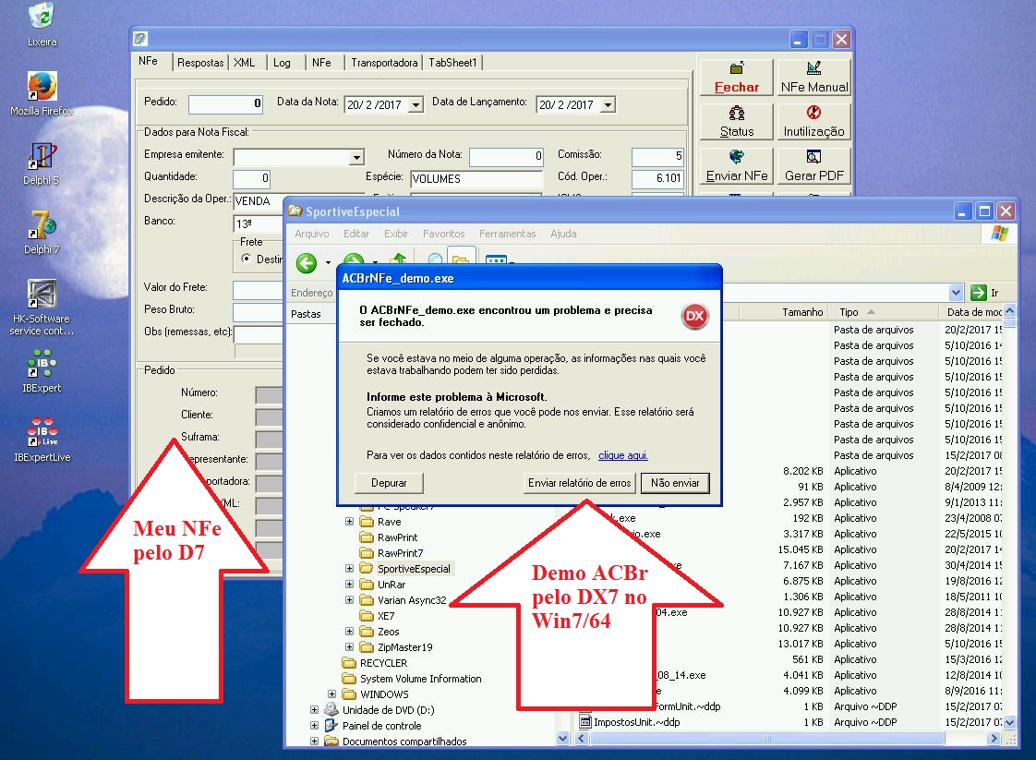Screen dimensions: 1036x760
Task: Click the Status button in NFe window
Action: click(x=736, y=122)
